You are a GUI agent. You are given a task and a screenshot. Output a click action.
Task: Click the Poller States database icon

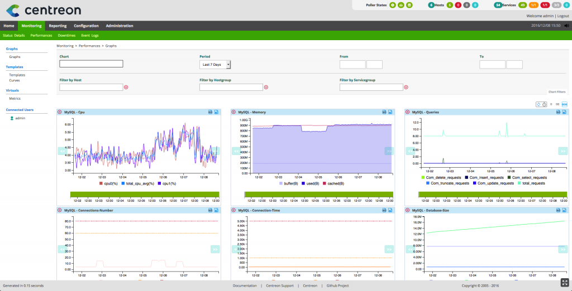click(x=409, y=5)
